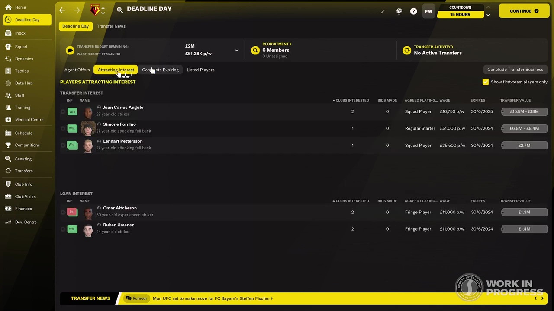Viewport: 554px width, 311px height.
Task: Click Juan Carlos Angulo's transfer value bar
Action: click(x=524, y=111)
